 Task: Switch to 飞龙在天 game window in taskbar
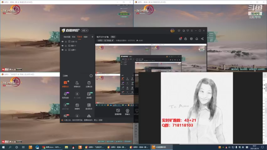(x=94, y=147)
